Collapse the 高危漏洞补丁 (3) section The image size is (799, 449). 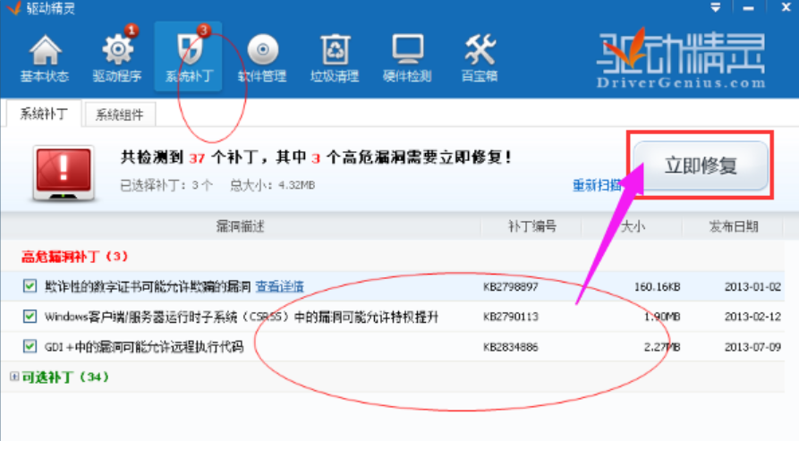(x=75, y=256)
